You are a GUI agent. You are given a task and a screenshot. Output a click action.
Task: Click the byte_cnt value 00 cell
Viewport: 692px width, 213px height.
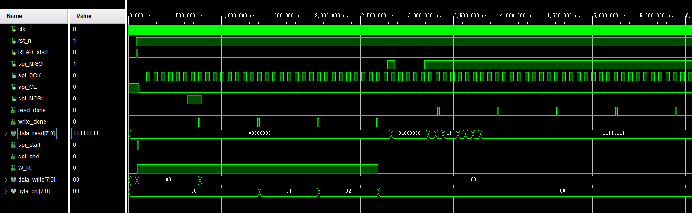97,191
